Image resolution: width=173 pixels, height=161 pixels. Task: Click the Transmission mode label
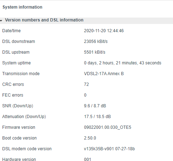coord(21,74)
